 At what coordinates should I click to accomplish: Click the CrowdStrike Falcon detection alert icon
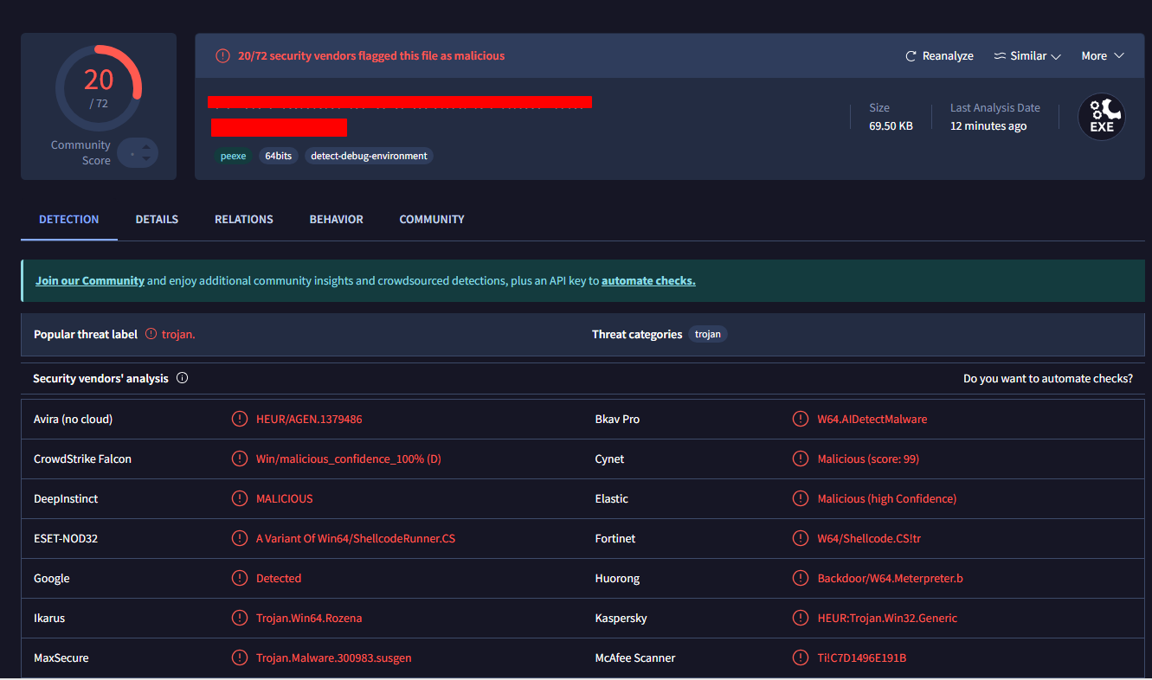click(x=240, y=459)
